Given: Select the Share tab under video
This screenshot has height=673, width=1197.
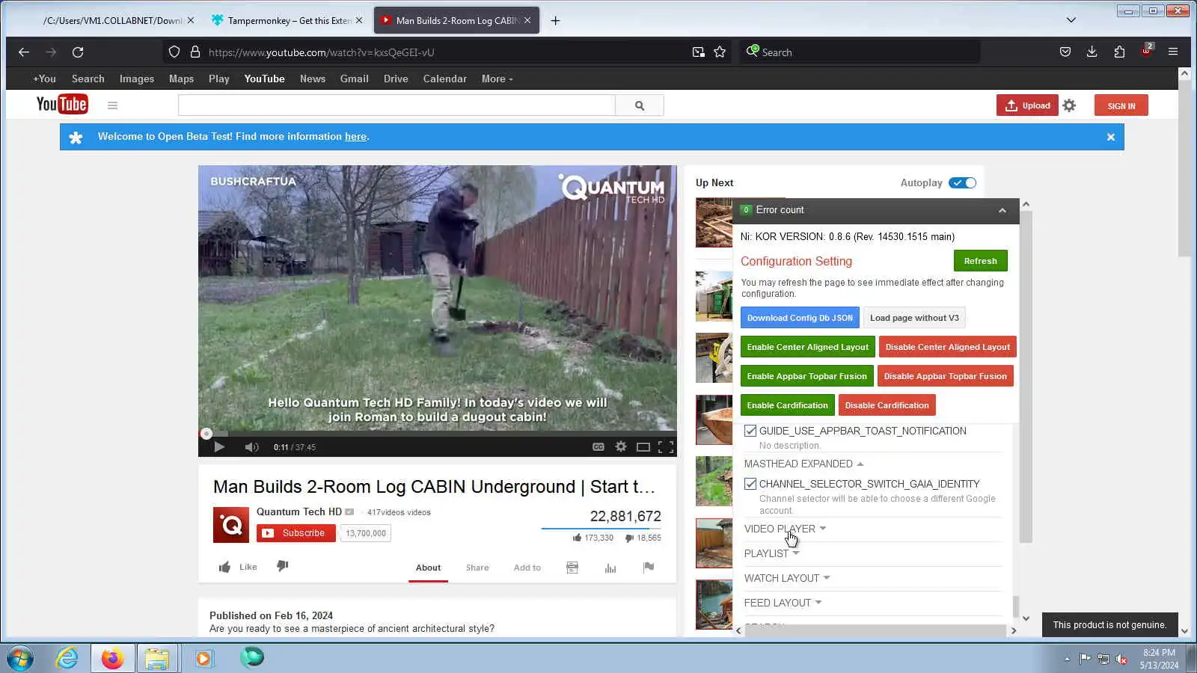Looking at the screenshot, I should [x=477, y=568].
